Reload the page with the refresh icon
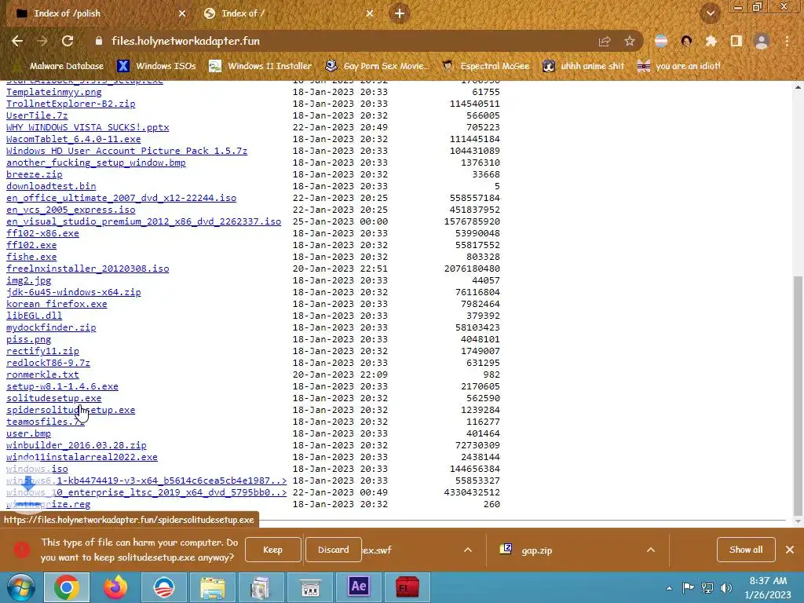Viewport: 804px width, 603px height. 68,41
